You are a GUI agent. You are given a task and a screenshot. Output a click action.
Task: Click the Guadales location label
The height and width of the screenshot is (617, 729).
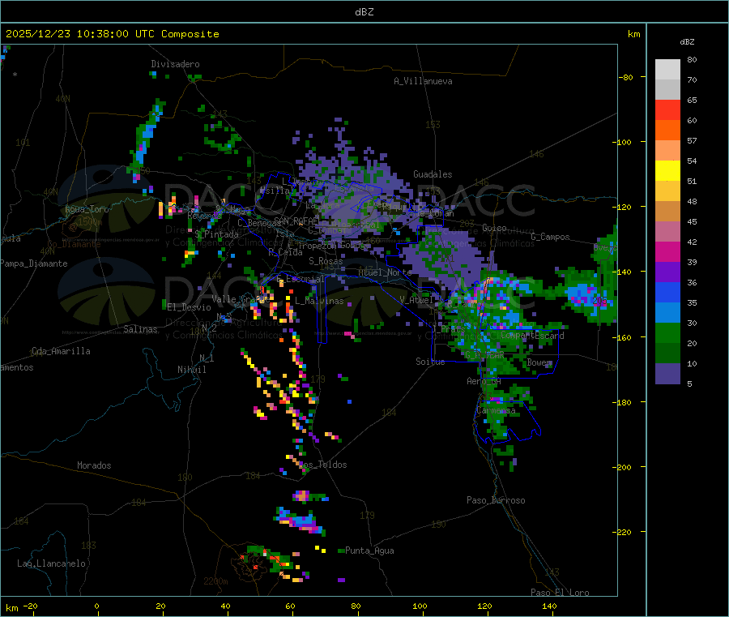click(x=433, y=174)
